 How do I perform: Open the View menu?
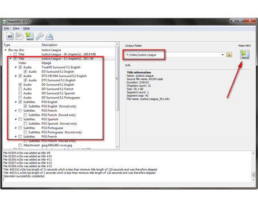(16, 29)
